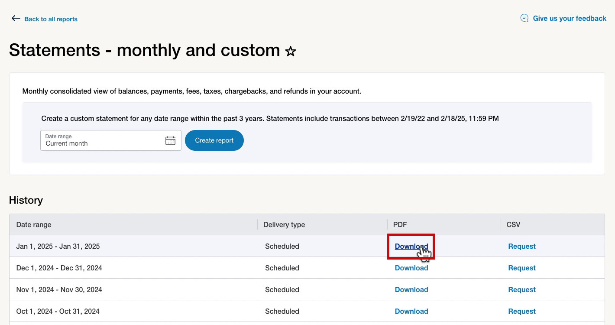Image resolution: width=615 pixels, height=325 pixels.
Task: Open the Give us your feedback link
Action: [569, 18]
